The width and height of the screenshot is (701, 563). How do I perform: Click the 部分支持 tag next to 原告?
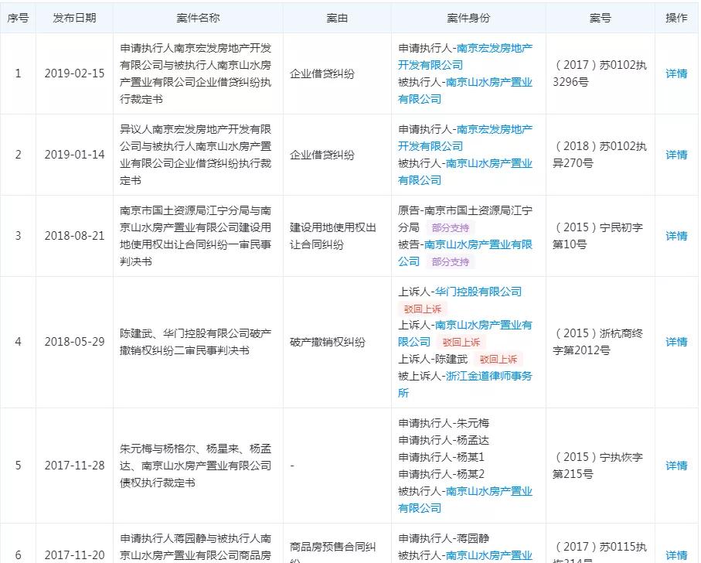click(452, 230)
